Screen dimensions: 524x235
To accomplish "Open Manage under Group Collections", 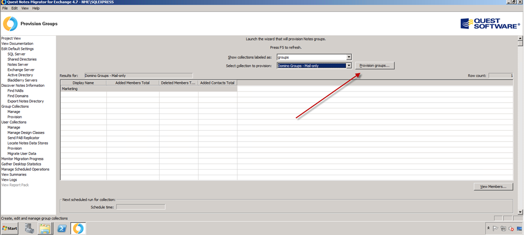I will tap(14, 111).
